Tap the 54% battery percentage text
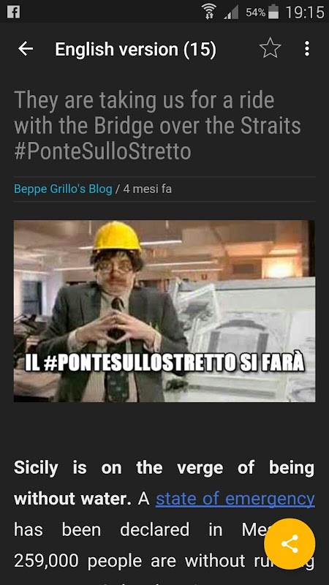Viewport: 329px width, 585px height. click(x=255, y=12)
